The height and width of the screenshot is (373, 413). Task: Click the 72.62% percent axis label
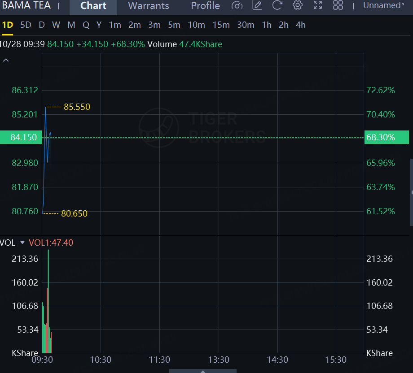click(x=381, y=90)
